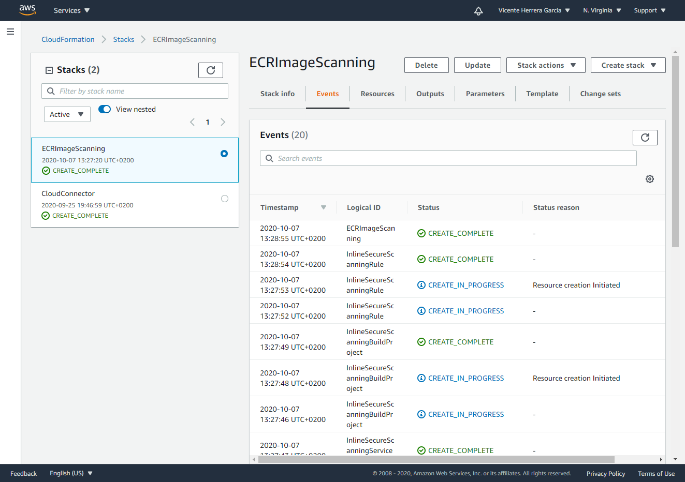Click the Delete stack button
Viewport: 685px width, 482px height.
pos(427,65)
